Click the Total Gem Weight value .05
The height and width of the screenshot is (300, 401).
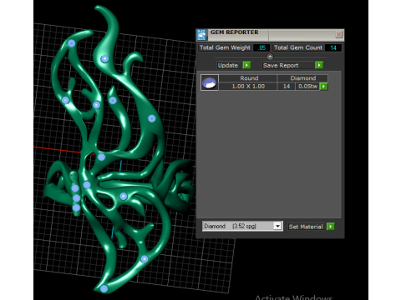coord(261,47)
